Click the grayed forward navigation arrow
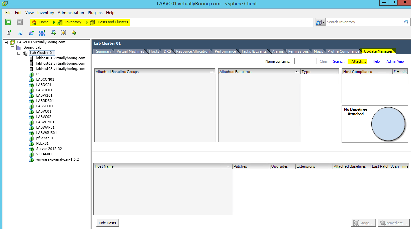The image size is (411, 229). [x=20, y=22]
